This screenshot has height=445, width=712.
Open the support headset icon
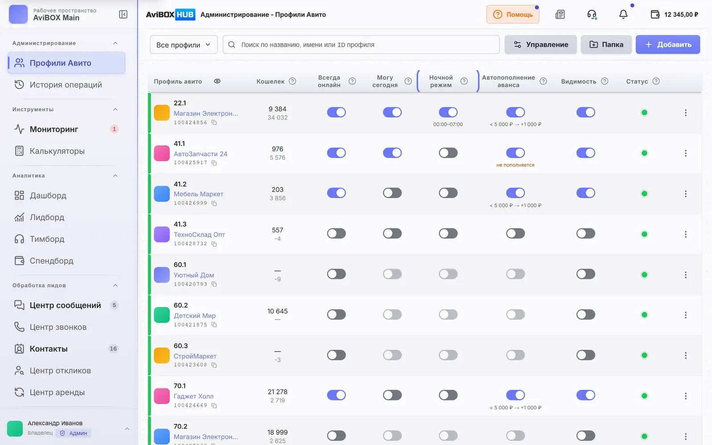[x=592, y=15]
